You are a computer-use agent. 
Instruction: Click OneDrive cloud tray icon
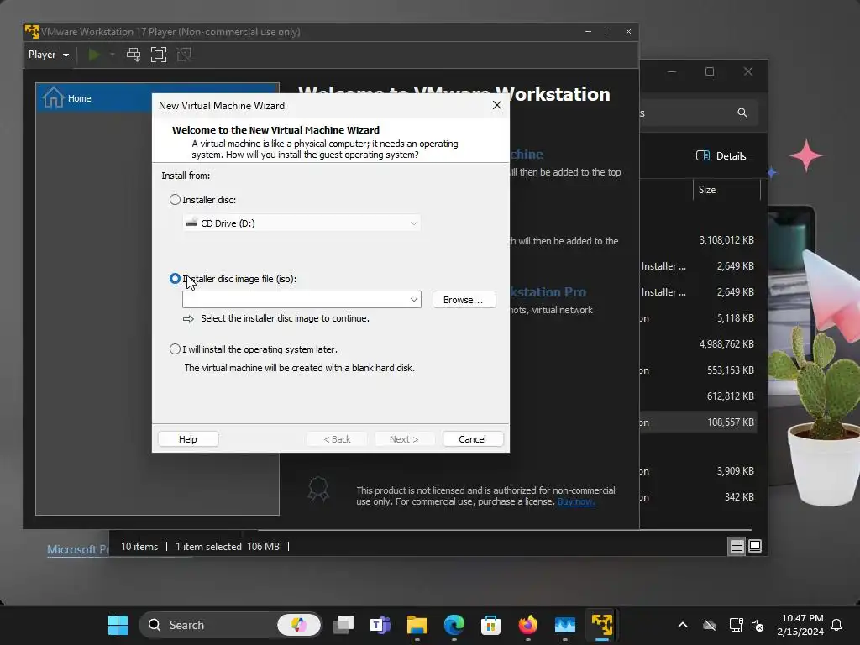pos(710,625)
